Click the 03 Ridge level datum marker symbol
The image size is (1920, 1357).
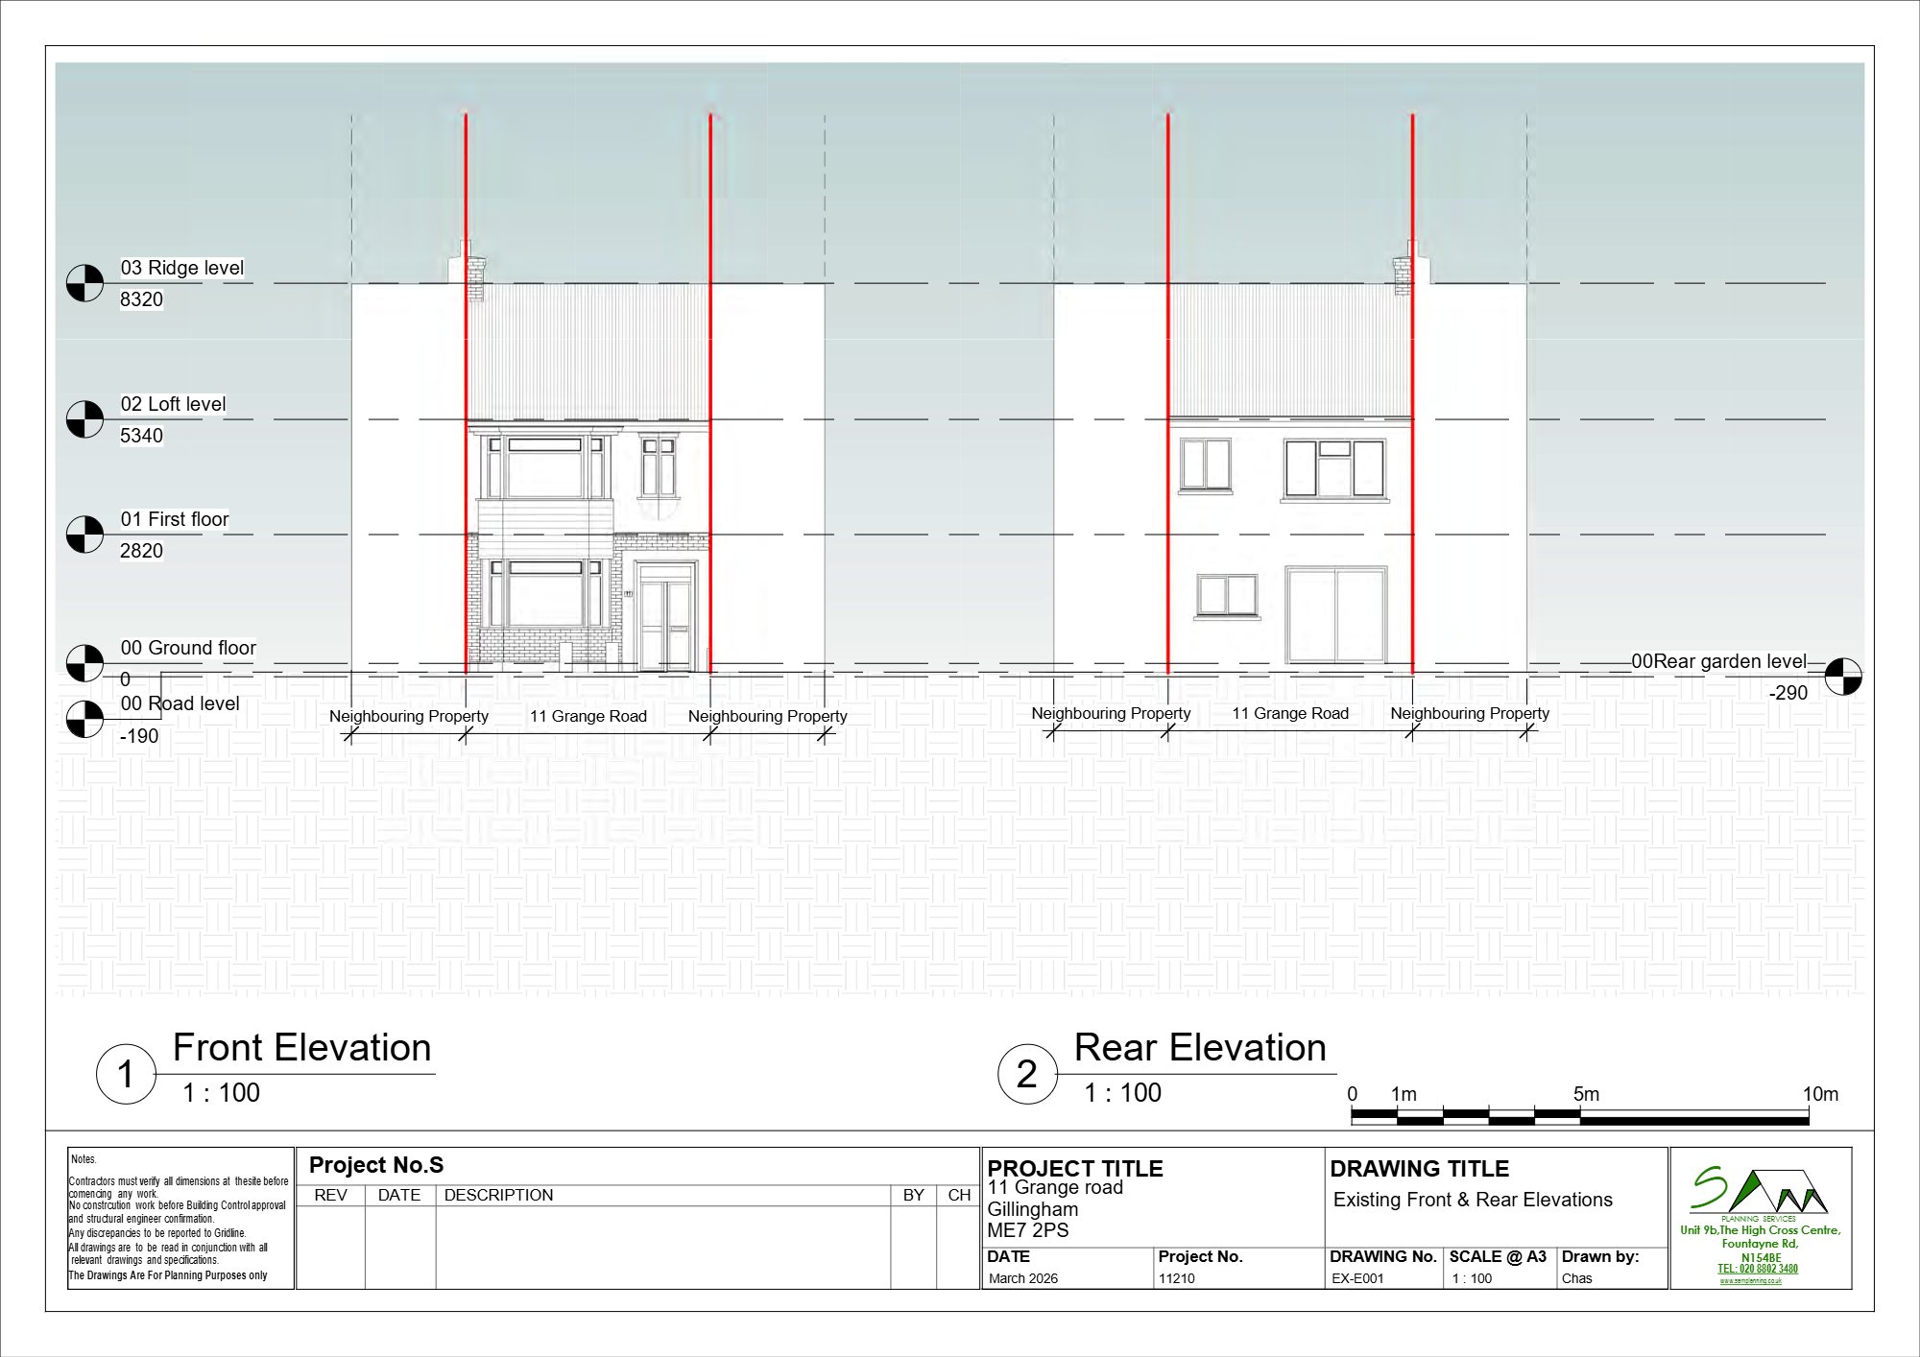(84, 283)
